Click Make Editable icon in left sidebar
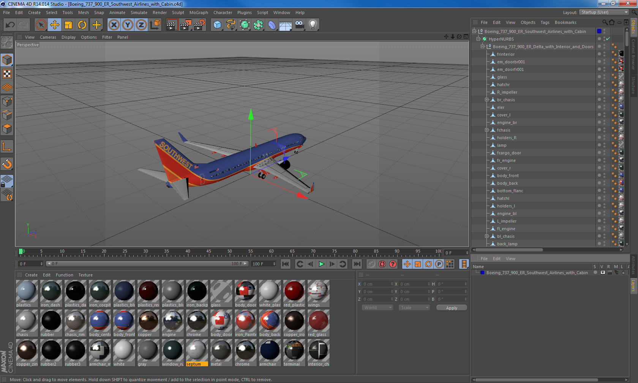The image size is (638, 383). (x=7, y=42)
